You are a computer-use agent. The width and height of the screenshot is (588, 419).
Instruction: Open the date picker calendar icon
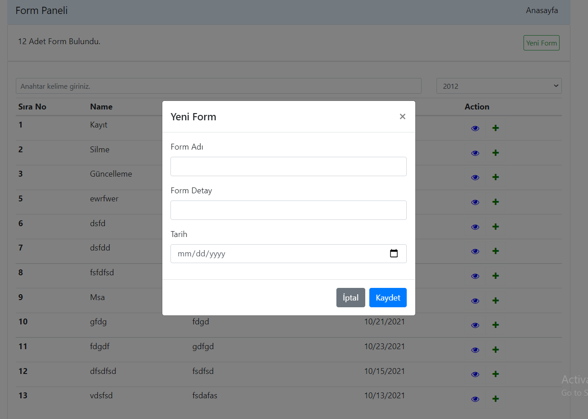pyautogui.click(x=394, y=253)
